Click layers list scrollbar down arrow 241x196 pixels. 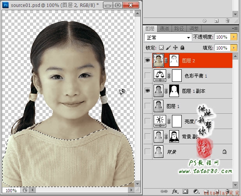click(x=235, y=185)
